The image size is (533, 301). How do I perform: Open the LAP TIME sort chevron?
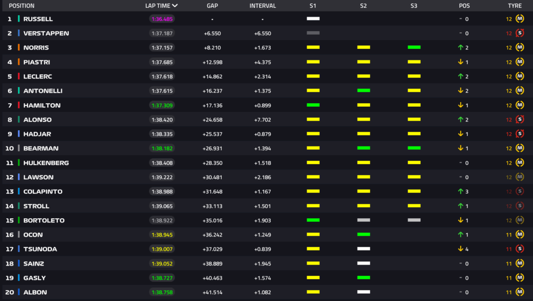tap(175, 6)
